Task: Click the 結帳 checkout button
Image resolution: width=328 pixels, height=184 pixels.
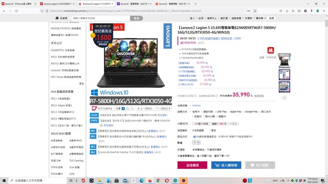Action: point(272,18)
